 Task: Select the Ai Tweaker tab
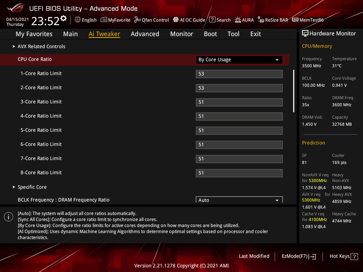(x=104, y=34)
